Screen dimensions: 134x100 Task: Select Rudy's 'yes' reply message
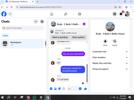pyautogui.click(x=58, y=62)
